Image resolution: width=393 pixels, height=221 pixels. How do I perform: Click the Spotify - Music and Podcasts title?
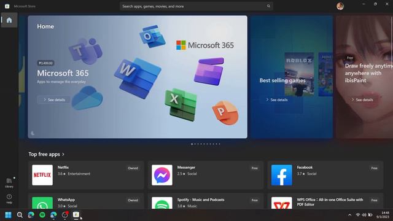[201, 200]
